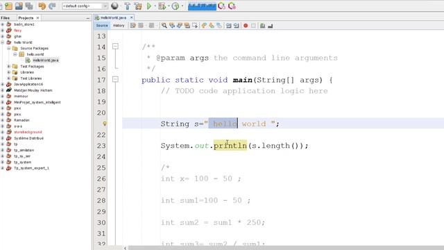This screenshot has height=250, width=444.
Task: Click the Debug Project icon
Action: tap(162, 6)
